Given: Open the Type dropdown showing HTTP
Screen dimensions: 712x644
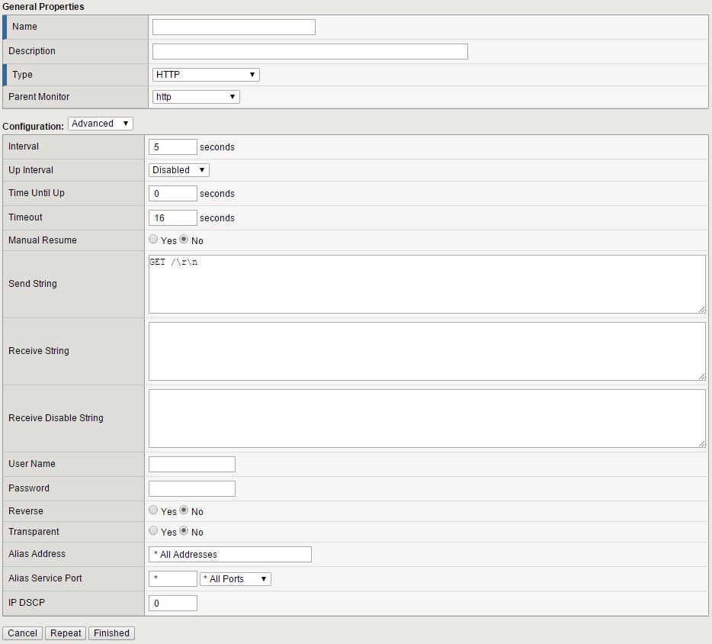Looking at the screenshot, I should point(206,75).
